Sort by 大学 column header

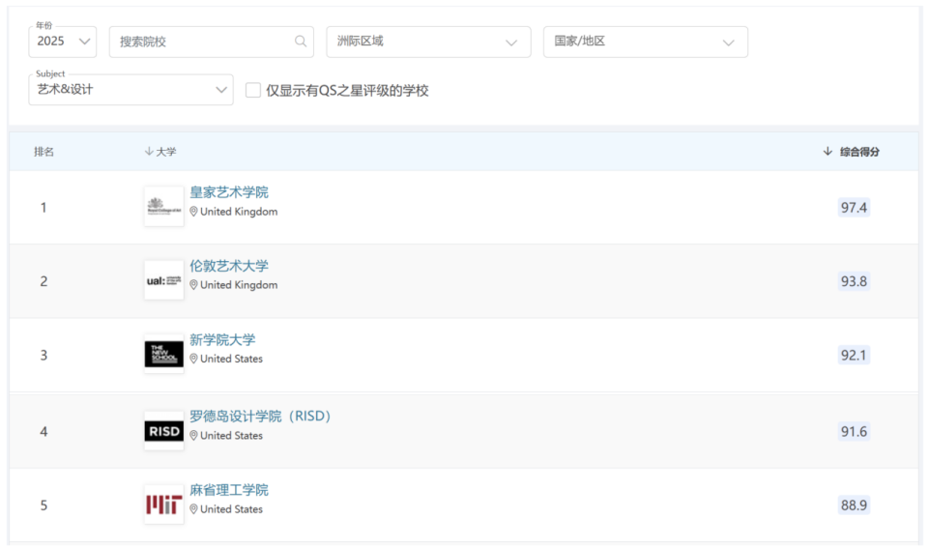pyautogui.click(x=165, y=152)
